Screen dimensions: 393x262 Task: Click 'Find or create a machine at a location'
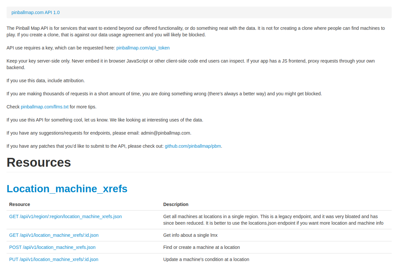click(202, 247)
